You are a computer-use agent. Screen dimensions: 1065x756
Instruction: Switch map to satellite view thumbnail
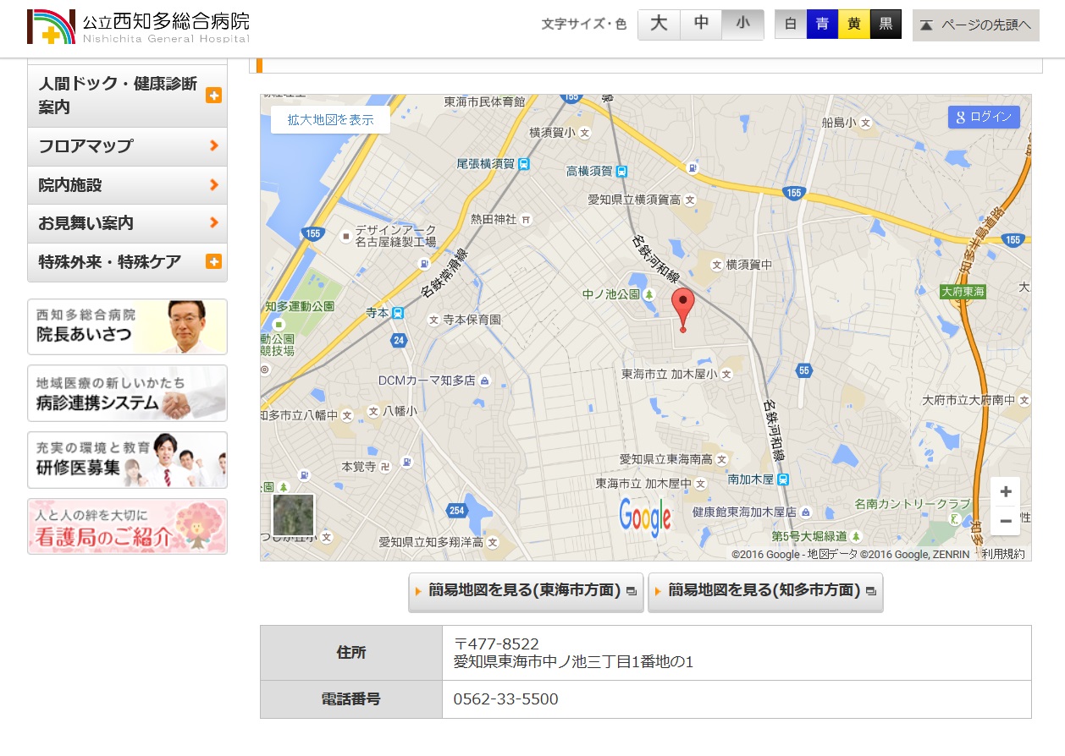(293, 515)
